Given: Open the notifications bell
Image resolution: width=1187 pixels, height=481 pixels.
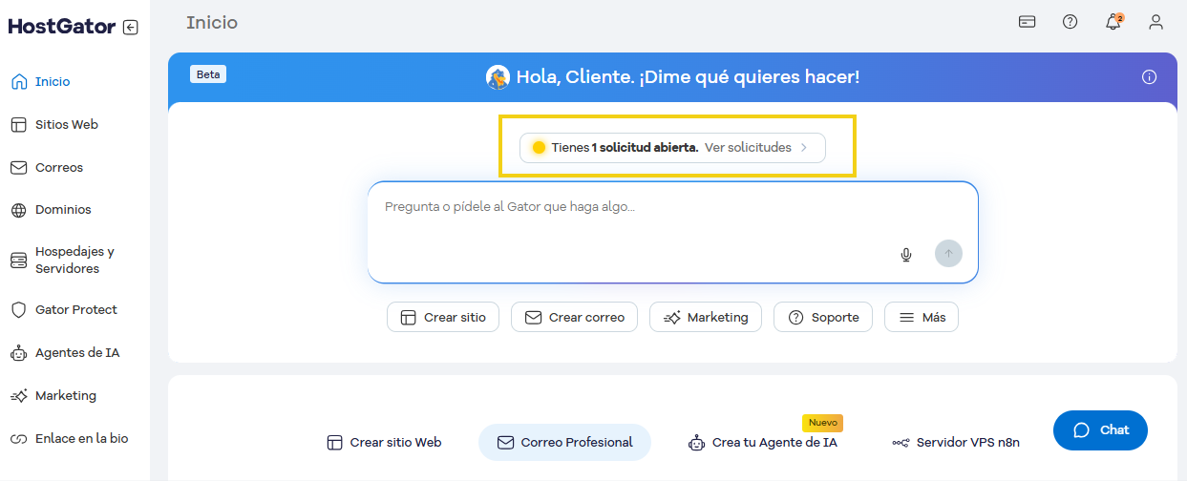Looking at the screenshot, I should coord(1113,22).
